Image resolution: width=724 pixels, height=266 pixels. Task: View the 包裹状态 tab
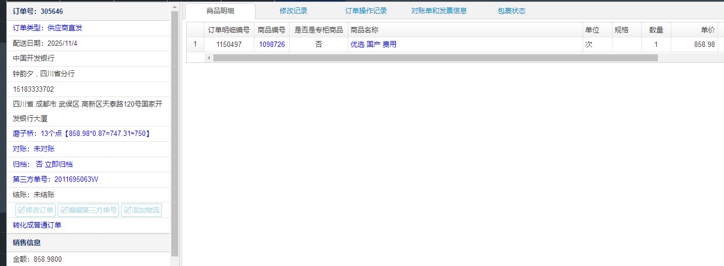point(512,11)
